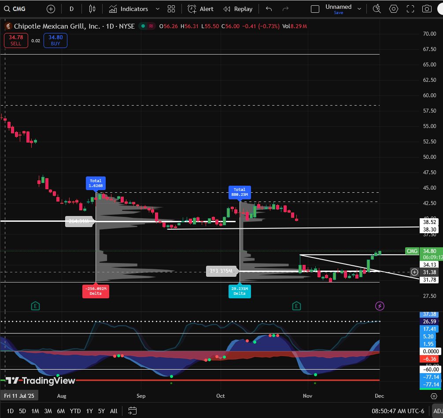Select the 6M time range

tap(61, 411)
